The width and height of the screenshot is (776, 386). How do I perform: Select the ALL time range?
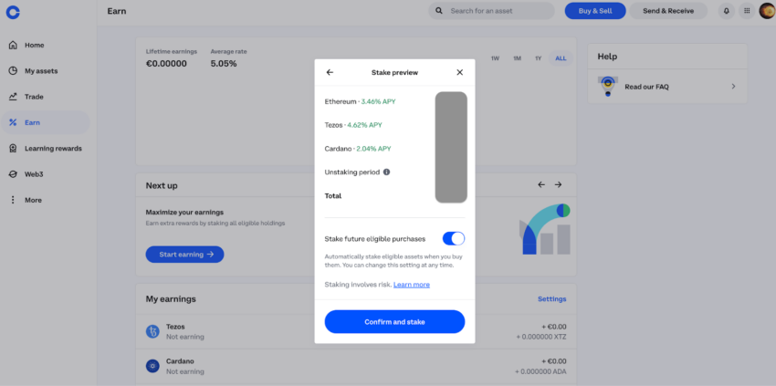pos(561,58)
